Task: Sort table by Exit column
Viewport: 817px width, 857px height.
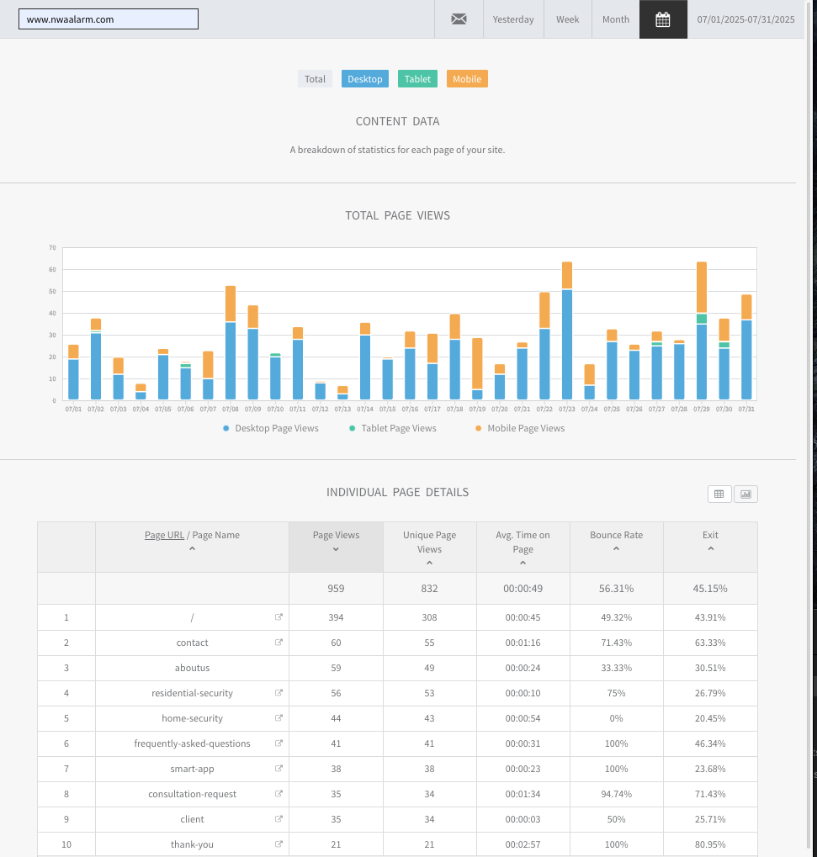Action: click(710, 541)
